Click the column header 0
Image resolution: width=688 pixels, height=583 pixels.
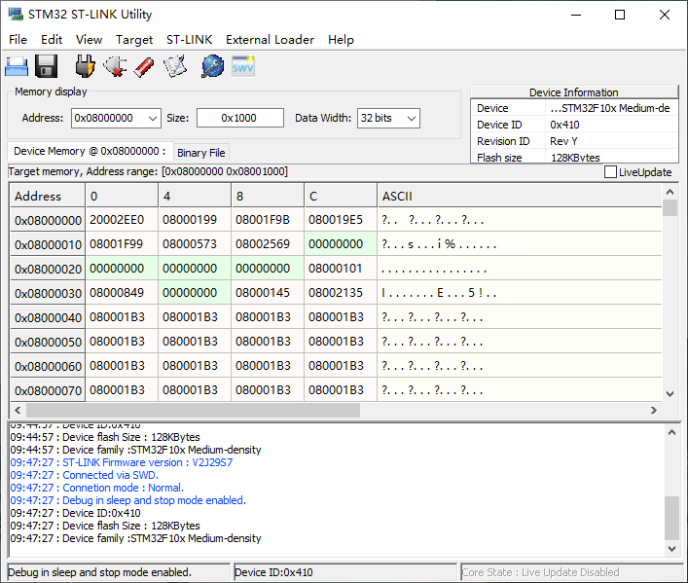coord(122,196)
